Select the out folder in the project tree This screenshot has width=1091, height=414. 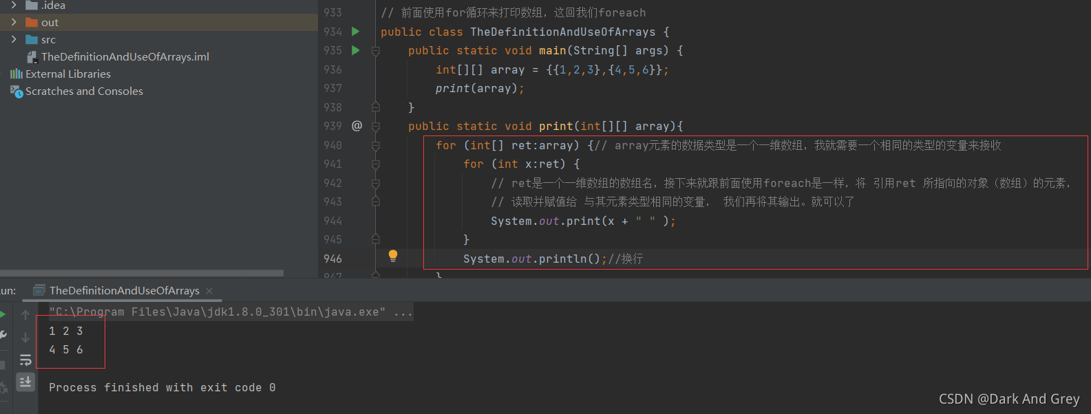click(50, 23)
